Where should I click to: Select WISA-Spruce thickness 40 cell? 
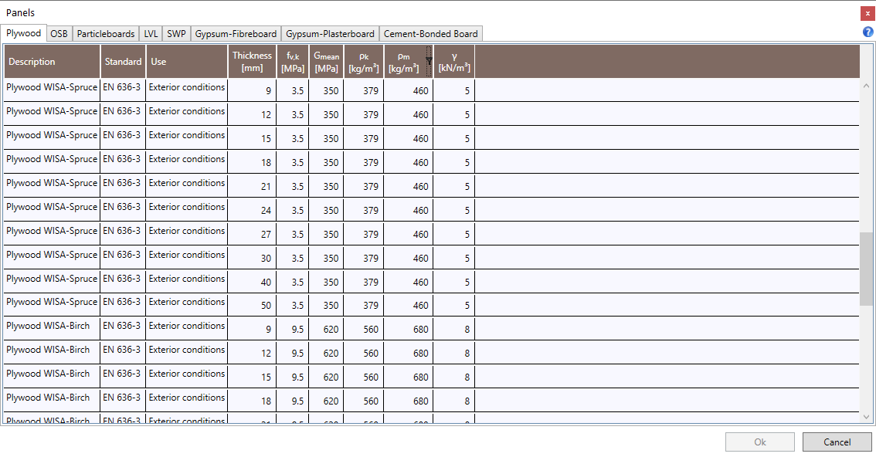pyautogui.click(x=252, y=283)
